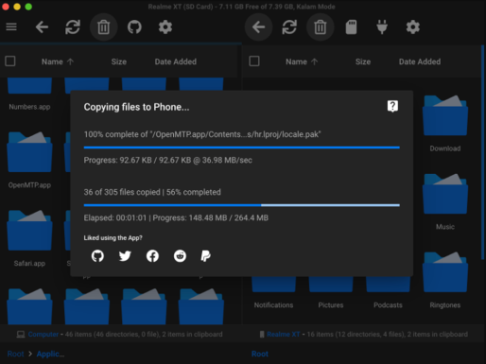Click '36 of 305 files copied' text
The image size is (486, 364).
point(122,192)
